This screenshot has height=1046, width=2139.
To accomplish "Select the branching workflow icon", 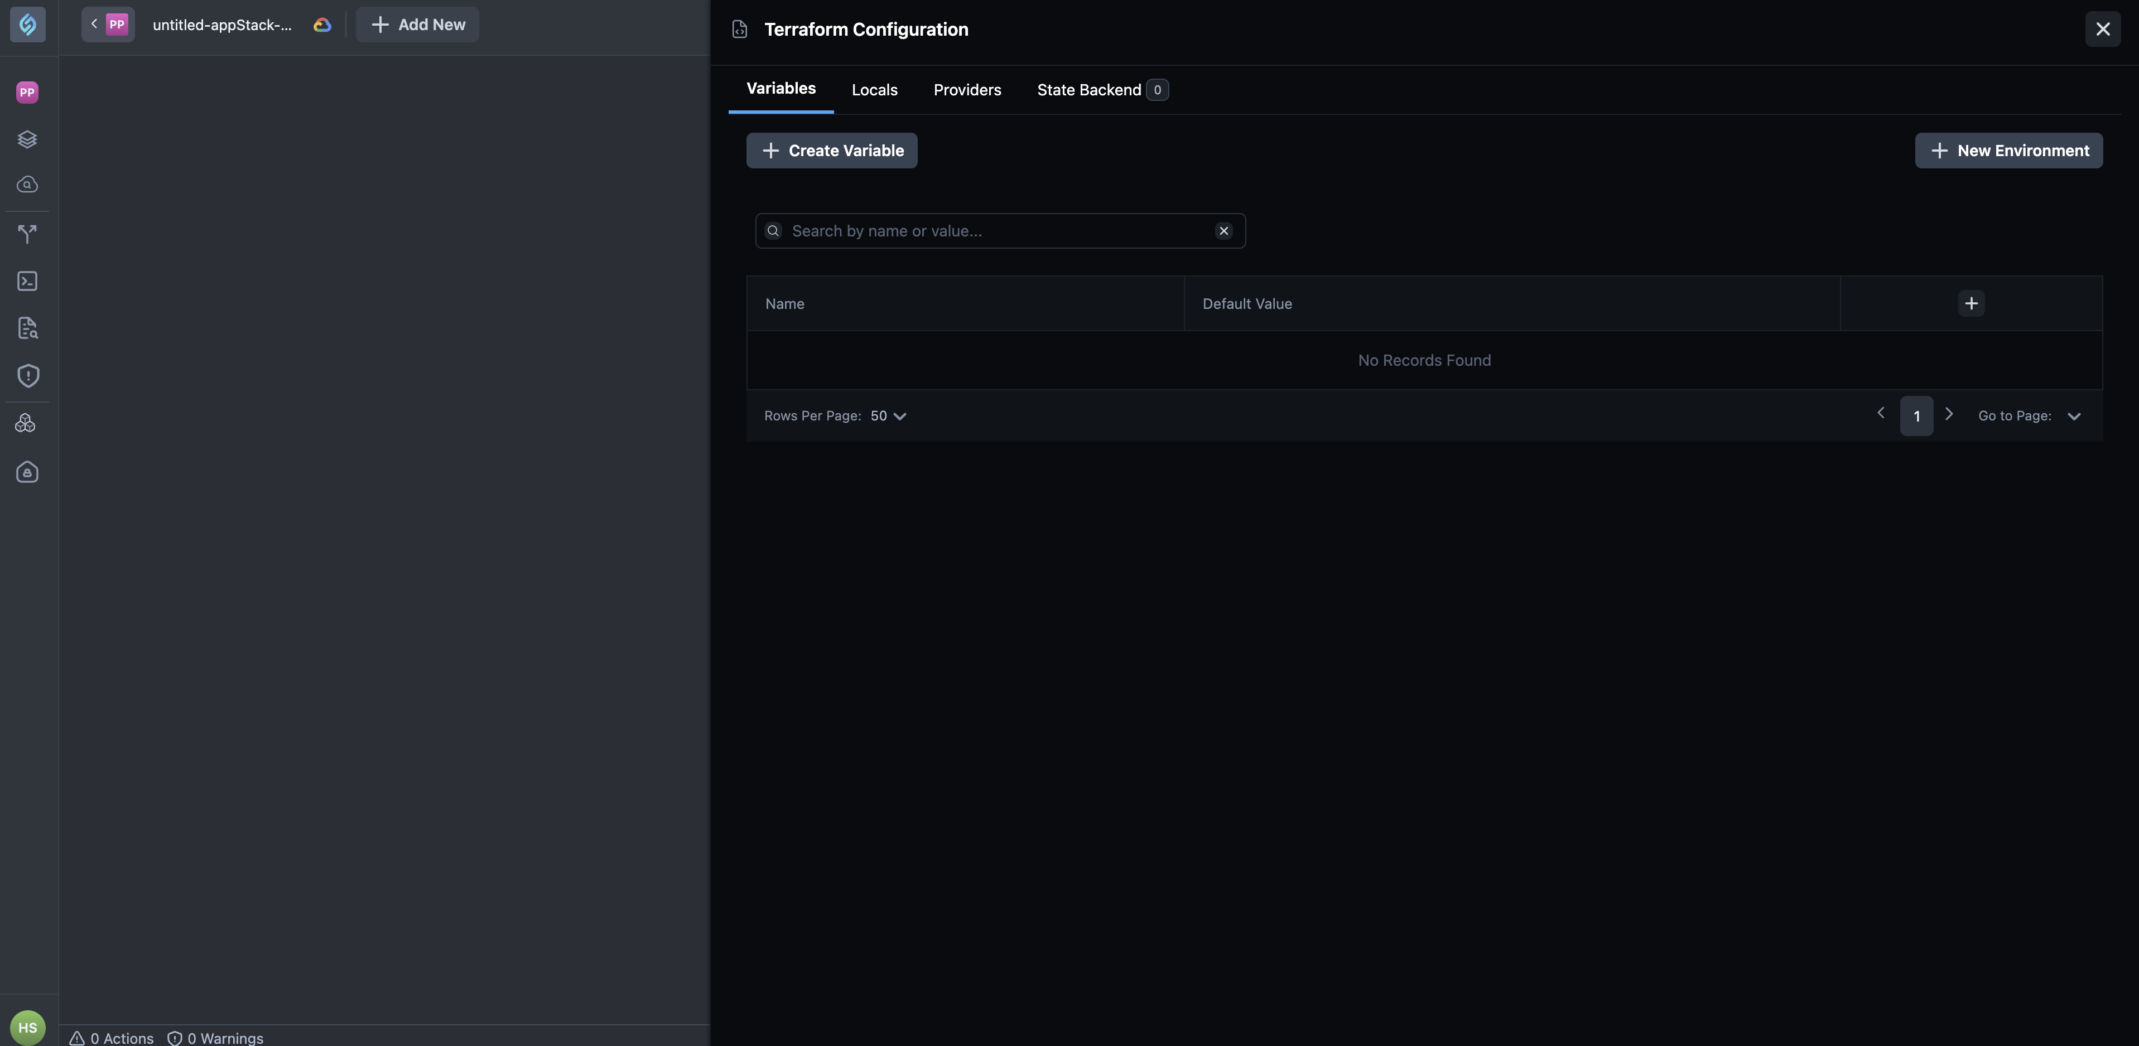I will (x=27, y=233).
